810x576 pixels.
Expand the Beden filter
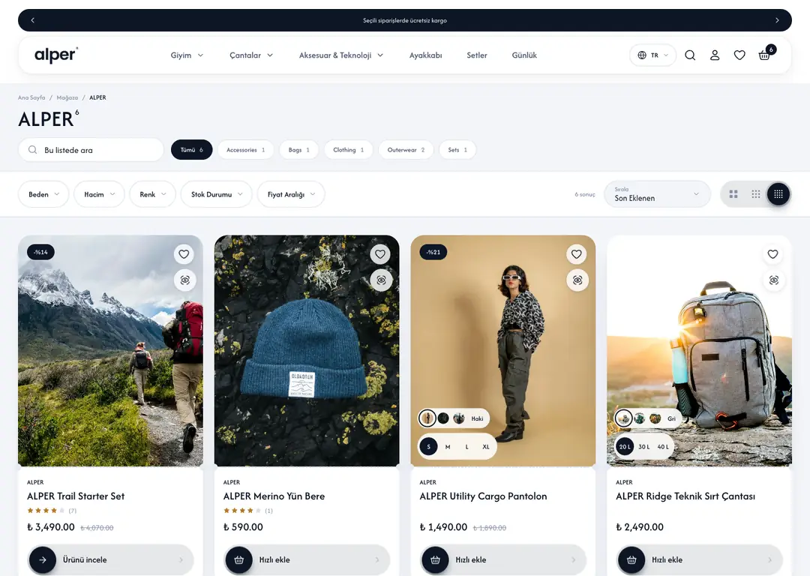coord(43,194)
